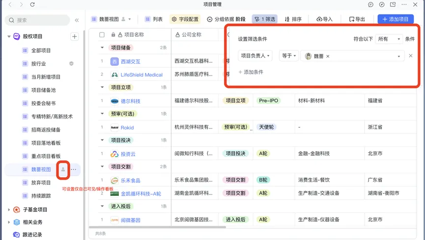The image size is (425, 240).
Task: Click the 相关业务 stack icon
Action: 17,222
